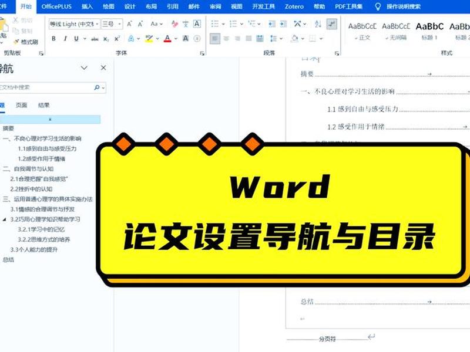Open the Font dialog launcher
The height and width of the screenshot is (352, 470).
202,53
